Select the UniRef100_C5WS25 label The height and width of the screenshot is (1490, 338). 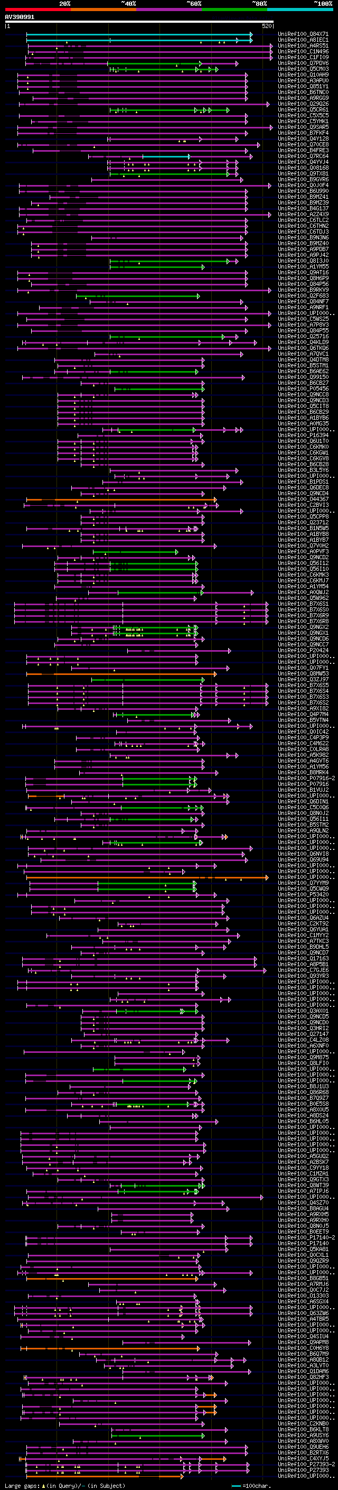303,319
